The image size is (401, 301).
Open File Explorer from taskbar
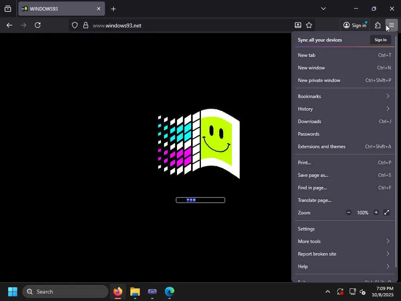tap(135, 292)
